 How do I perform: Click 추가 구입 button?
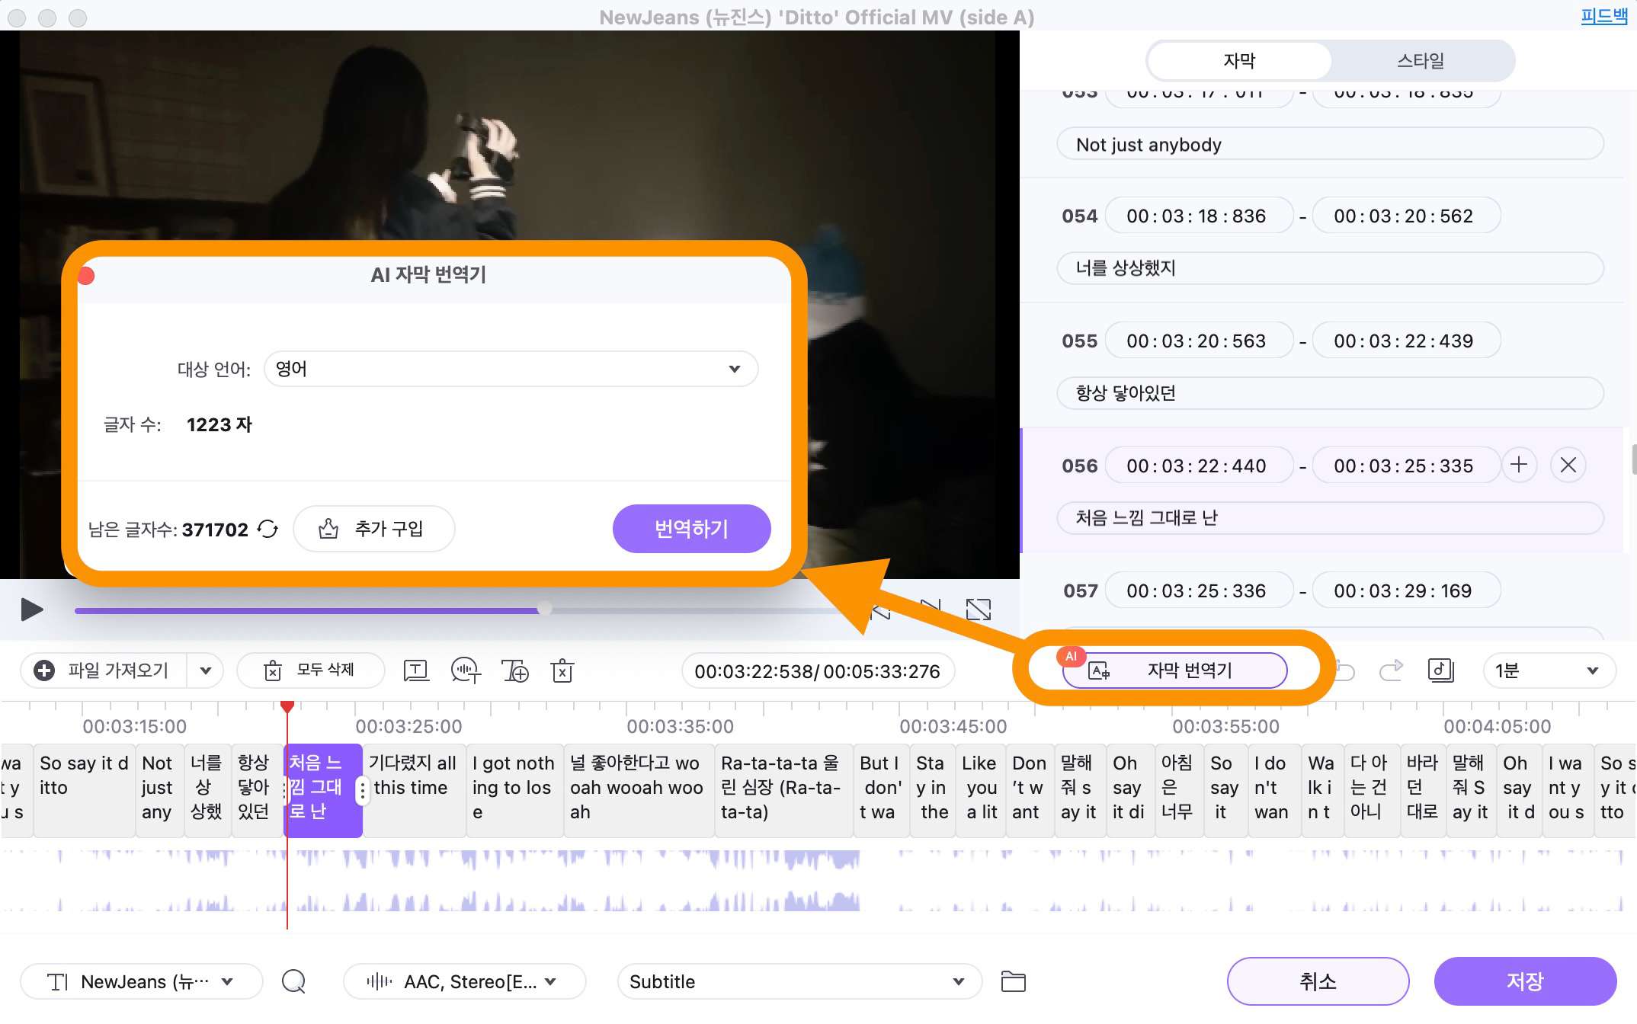[373, 529]
